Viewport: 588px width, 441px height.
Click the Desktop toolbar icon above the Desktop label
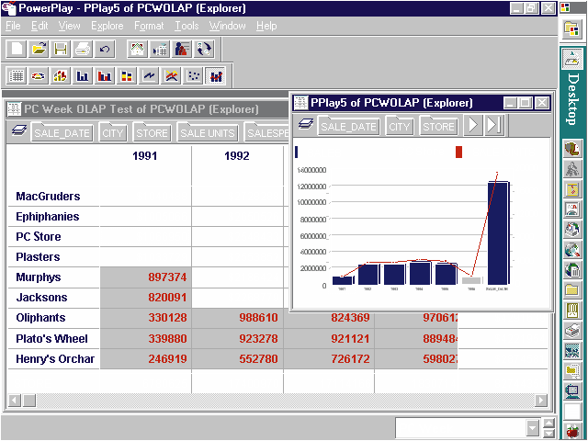tap(571, 59)
